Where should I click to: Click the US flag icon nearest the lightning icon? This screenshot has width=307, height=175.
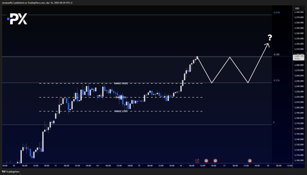click(206, 161)
